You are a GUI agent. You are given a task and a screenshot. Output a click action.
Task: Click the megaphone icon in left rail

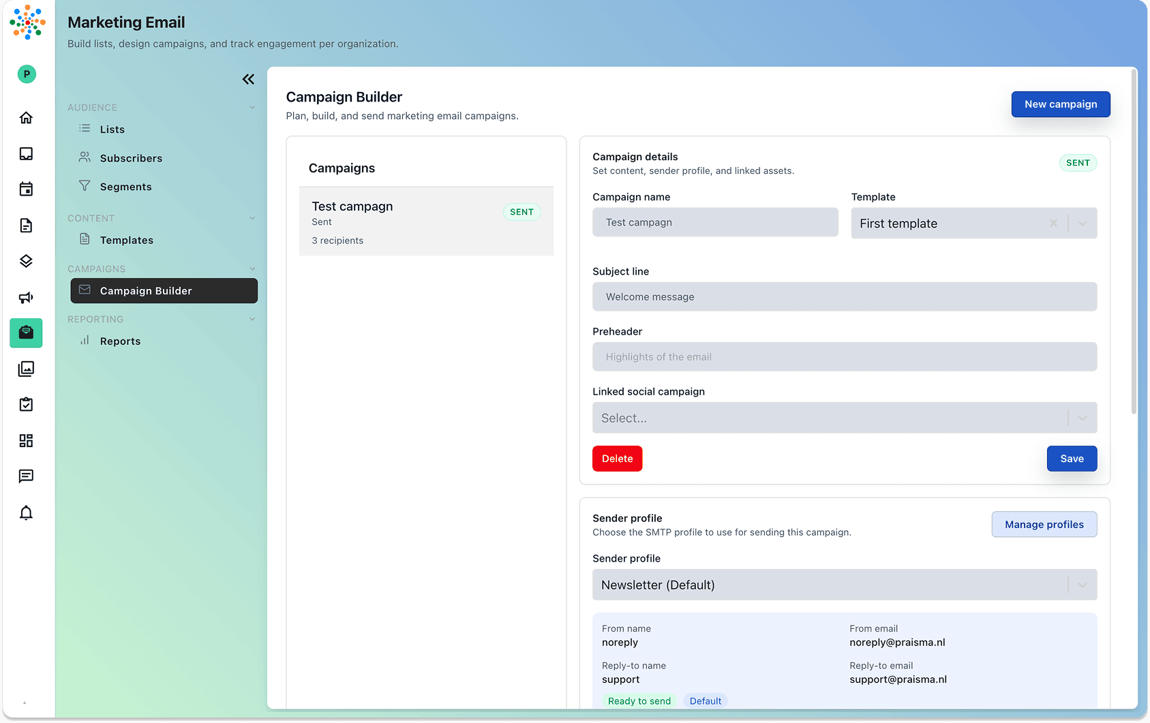point(26,297)
